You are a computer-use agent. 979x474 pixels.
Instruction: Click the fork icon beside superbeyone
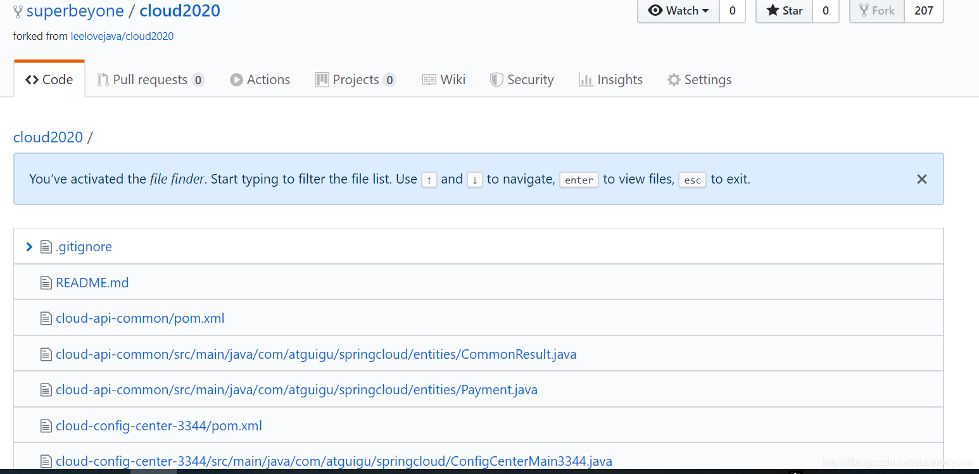click(18, 11)
